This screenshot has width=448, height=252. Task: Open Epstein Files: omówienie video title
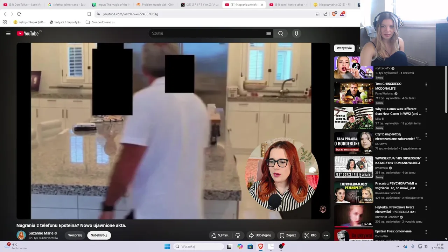[x=393, y=231]
